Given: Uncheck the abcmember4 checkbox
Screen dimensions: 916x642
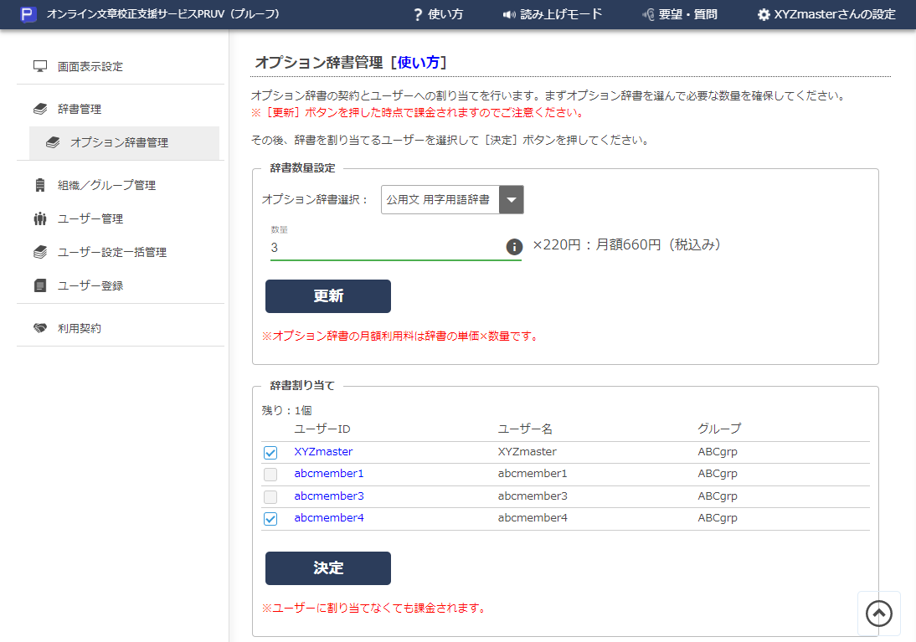Looking at the screenshot, I should [270, 519].
